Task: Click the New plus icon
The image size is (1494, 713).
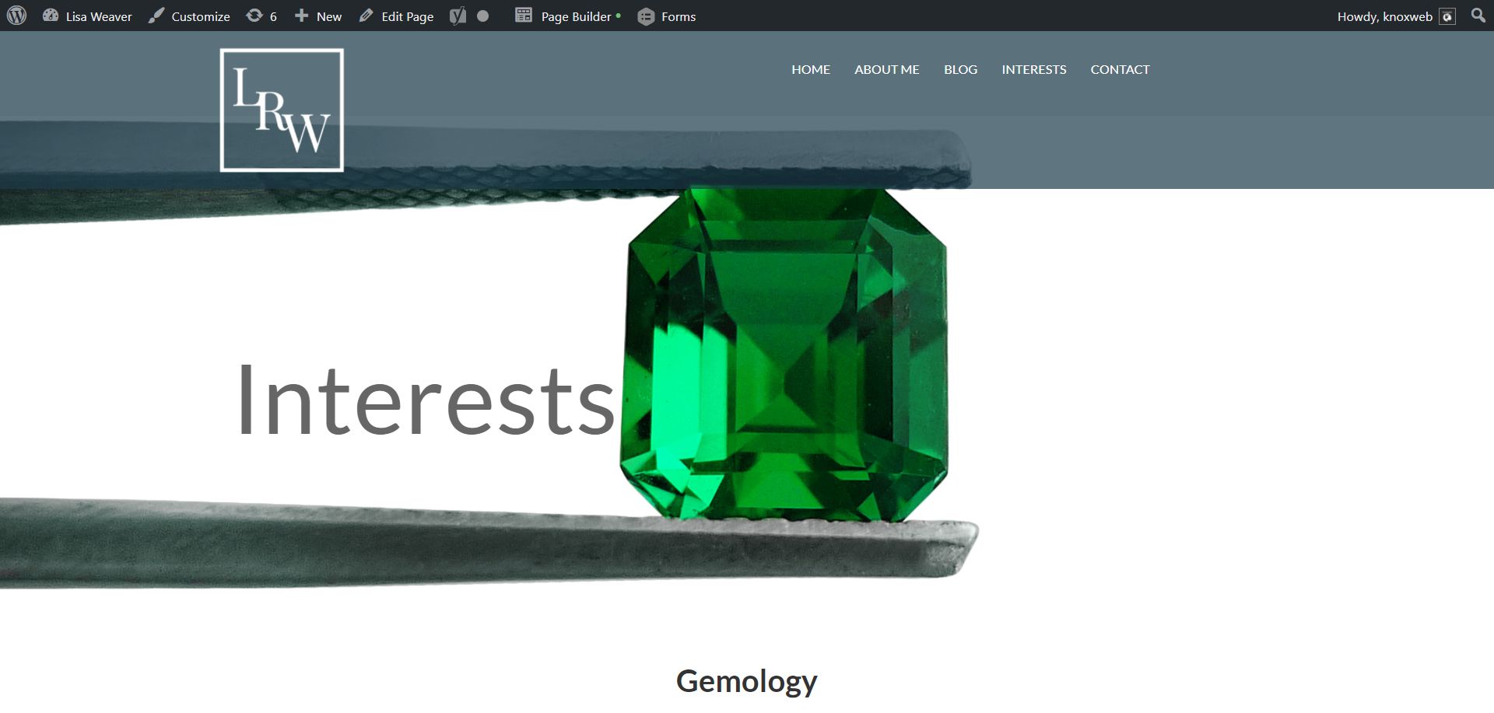Action: (x=301, y=16)
